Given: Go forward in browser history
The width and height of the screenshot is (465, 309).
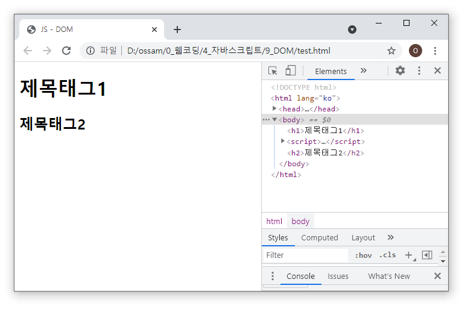Looking at the screenshot, I should click(x=47, y=51).
